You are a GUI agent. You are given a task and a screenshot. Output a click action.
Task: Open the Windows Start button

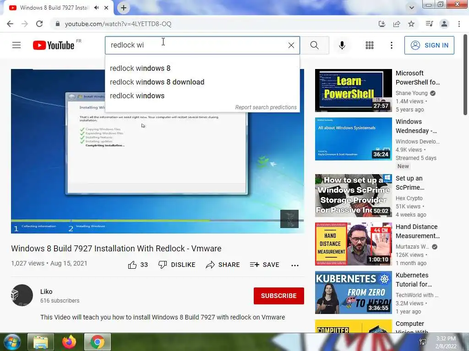[x=12, y=342]
